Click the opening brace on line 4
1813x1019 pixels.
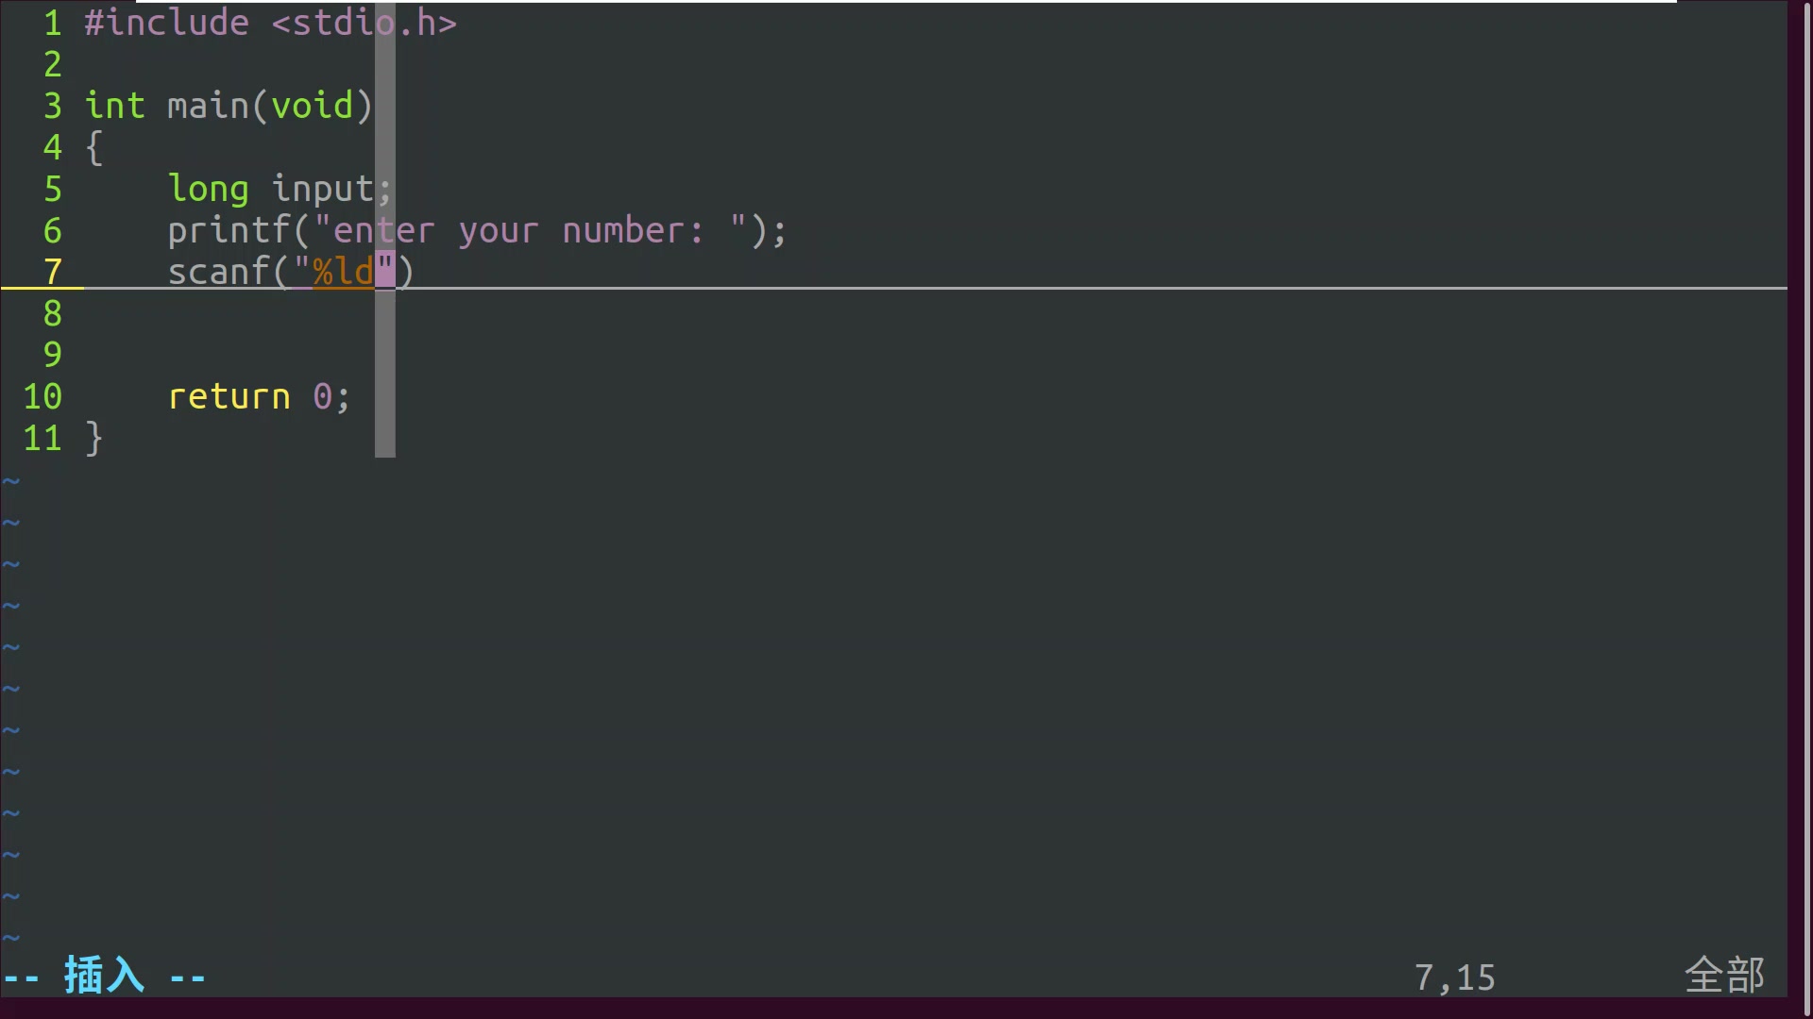pyautogui.click(x=94, y=147)
